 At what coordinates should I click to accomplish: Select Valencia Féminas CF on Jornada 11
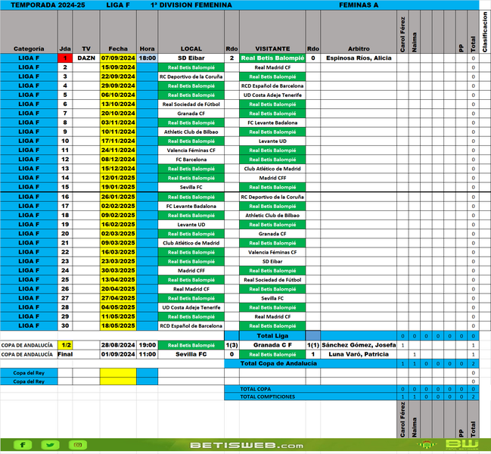pos(191,151)
